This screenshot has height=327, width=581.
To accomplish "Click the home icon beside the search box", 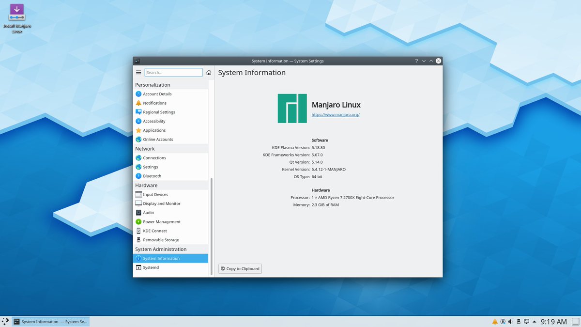I will click(209, 73).
